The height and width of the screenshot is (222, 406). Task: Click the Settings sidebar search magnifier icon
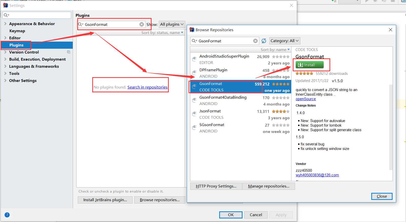(x=6, y=15)
